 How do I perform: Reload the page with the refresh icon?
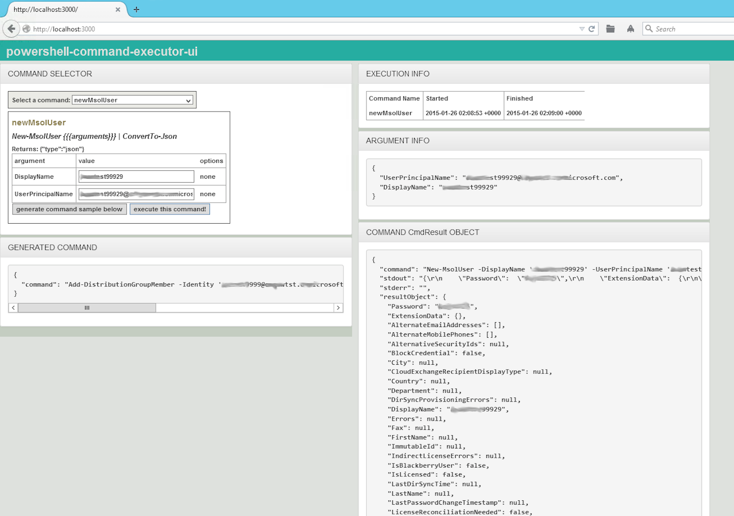pyautogui.click(x=592, y=29)
